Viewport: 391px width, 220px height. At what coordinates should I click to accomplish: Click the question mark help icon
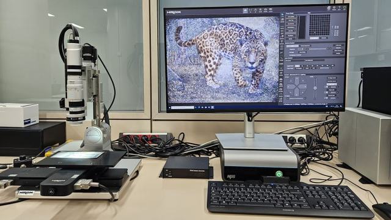coord(339,8)
